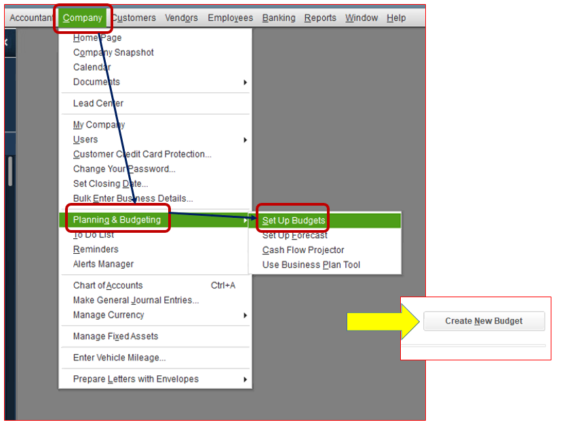Image resolution: width=567 pixels, height=435 pixels.
Task: Select My Company entry
Action: click(155, 125)
